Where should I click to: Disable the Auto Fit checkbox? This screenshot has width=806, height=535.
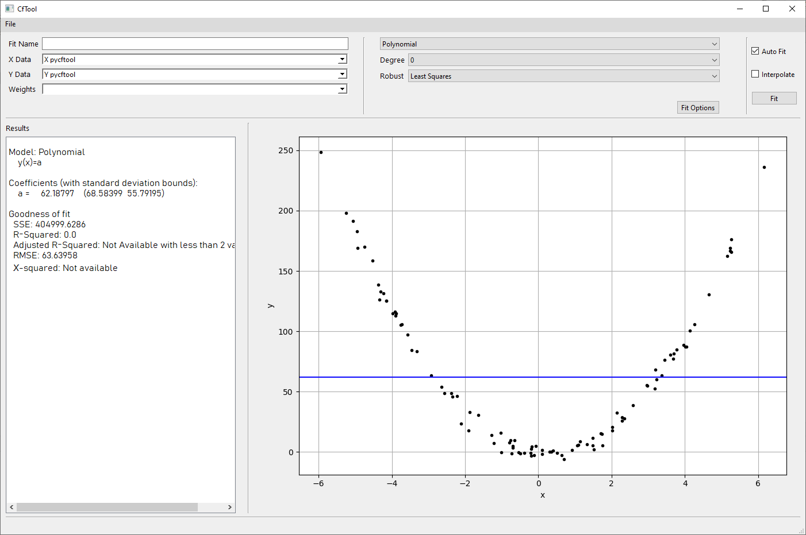pos(755,51)
